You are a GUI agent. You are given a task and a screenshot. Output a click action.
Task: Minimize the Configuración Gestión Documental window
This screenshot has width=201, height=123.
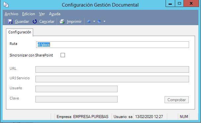tap(170, 3)
